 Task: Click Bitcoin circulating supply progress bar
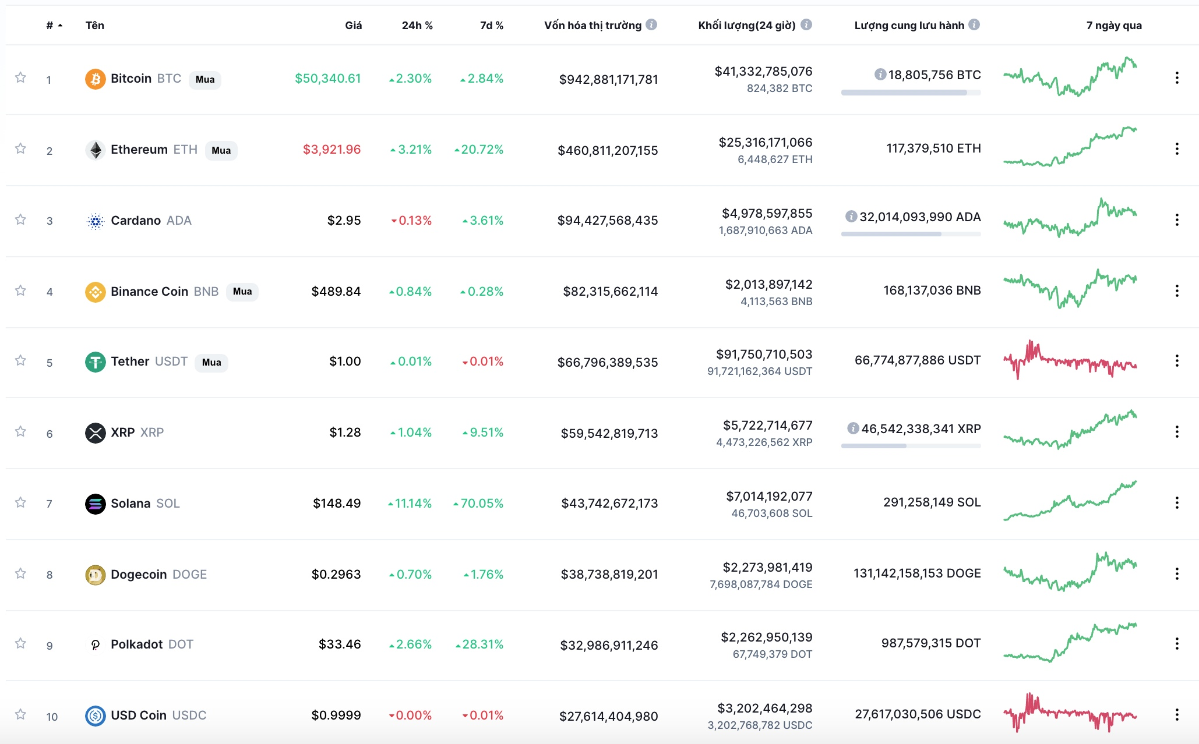pos(911,93)
